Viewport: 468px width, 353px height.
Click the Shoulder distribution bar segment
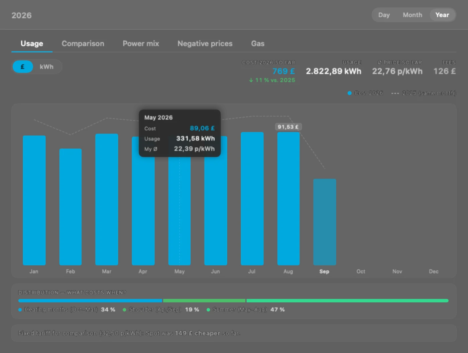point(204,301)
